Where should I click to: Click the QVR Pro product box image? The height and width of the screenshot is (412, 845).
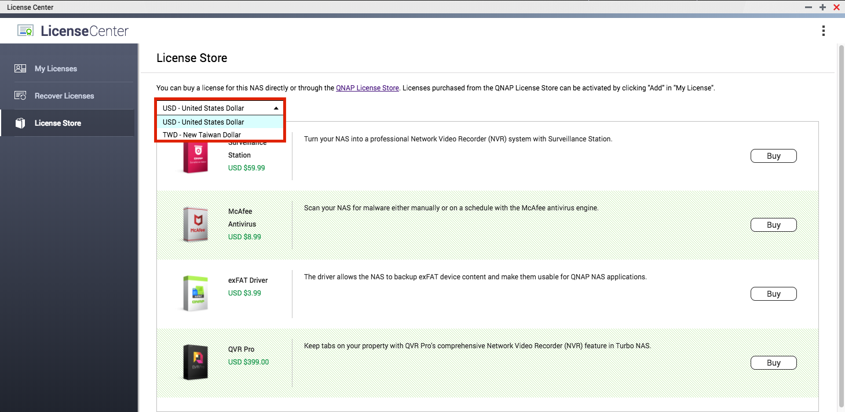(x=195, y=363)
